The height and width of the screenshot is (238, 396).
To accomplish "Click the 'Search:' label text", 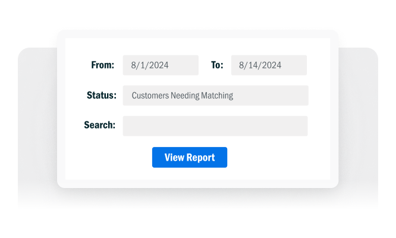I will coord(99,125).
